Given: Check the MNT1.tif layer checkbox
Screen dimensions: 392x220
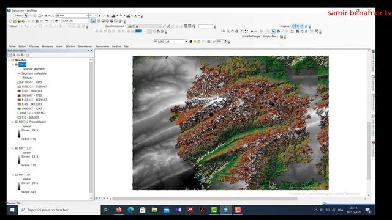Looking at the screenshot, I should (17, 175).
